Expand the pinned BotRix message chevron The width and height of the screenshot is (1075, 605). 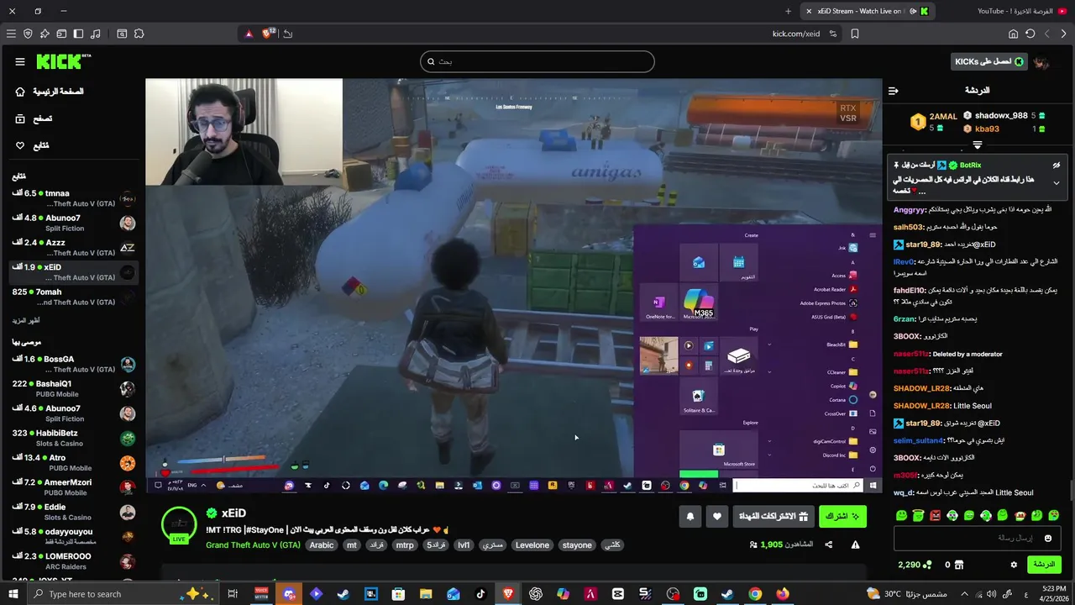[1057, 183]
